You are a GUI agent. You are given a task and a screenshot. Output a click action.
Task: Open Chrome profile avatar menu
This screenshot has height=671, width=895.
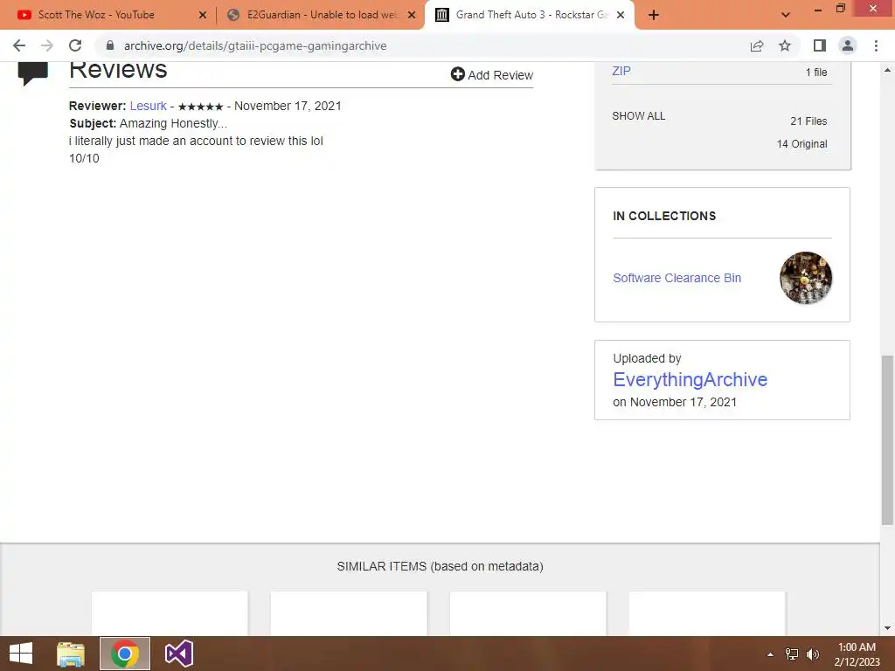point(848,45)
